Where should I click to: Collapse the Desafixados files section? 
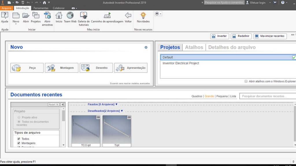point(122,111)
